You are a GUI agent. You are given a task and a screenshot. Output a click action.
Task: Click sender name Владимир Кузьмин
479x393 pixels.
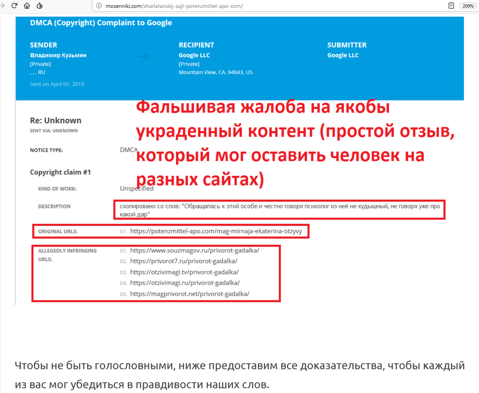[x=58, y=55]
